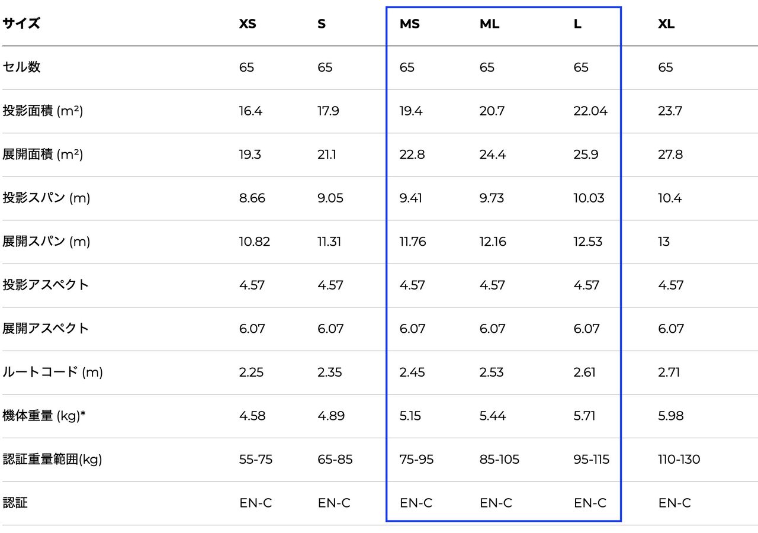The image size is (758, 533).
Task: Select root chord value 2.71
Action: 669,373
